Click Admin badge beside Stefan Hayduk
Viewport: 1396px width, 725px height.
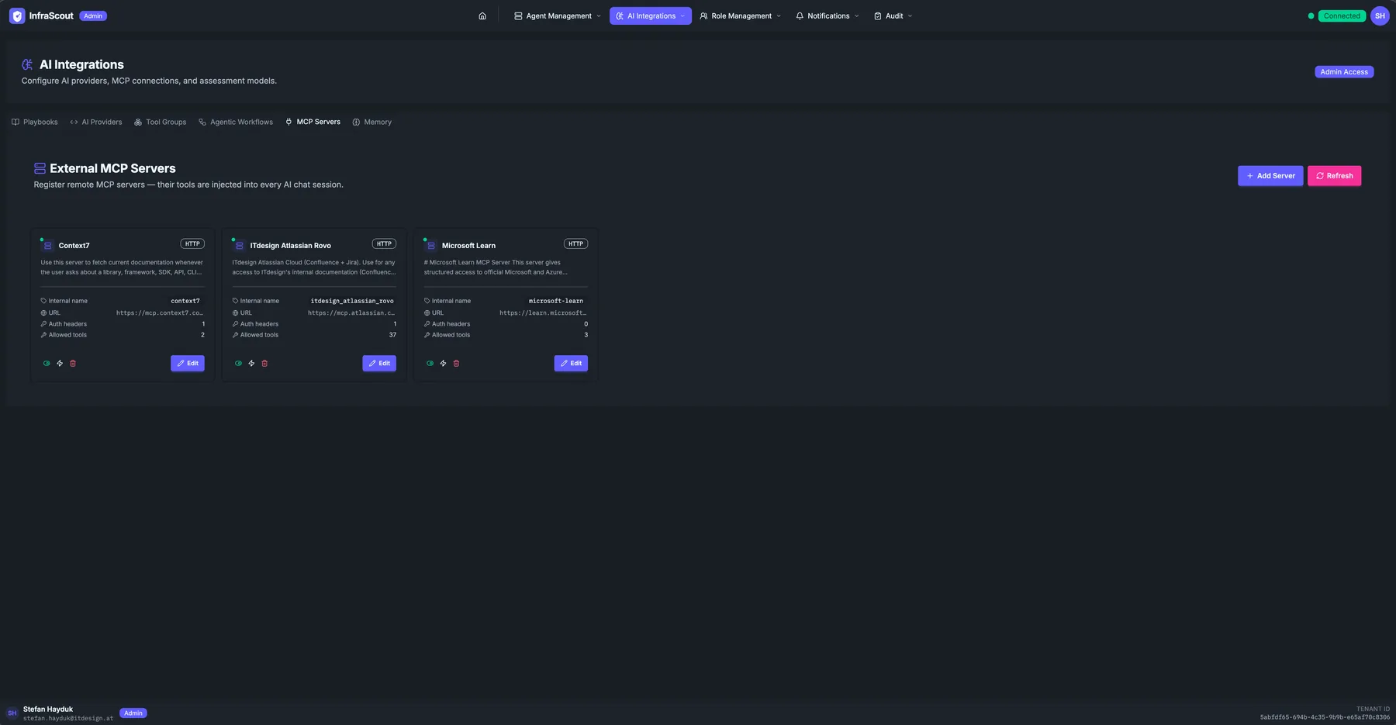[133, 713]
